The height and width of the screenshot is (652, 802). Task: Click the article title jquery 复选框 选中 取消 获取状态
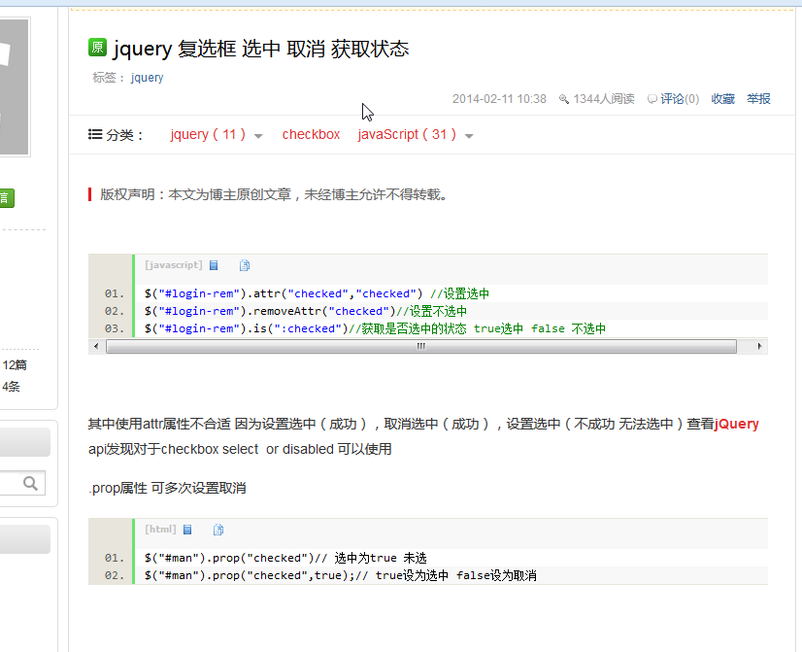[x=261, y=49]
